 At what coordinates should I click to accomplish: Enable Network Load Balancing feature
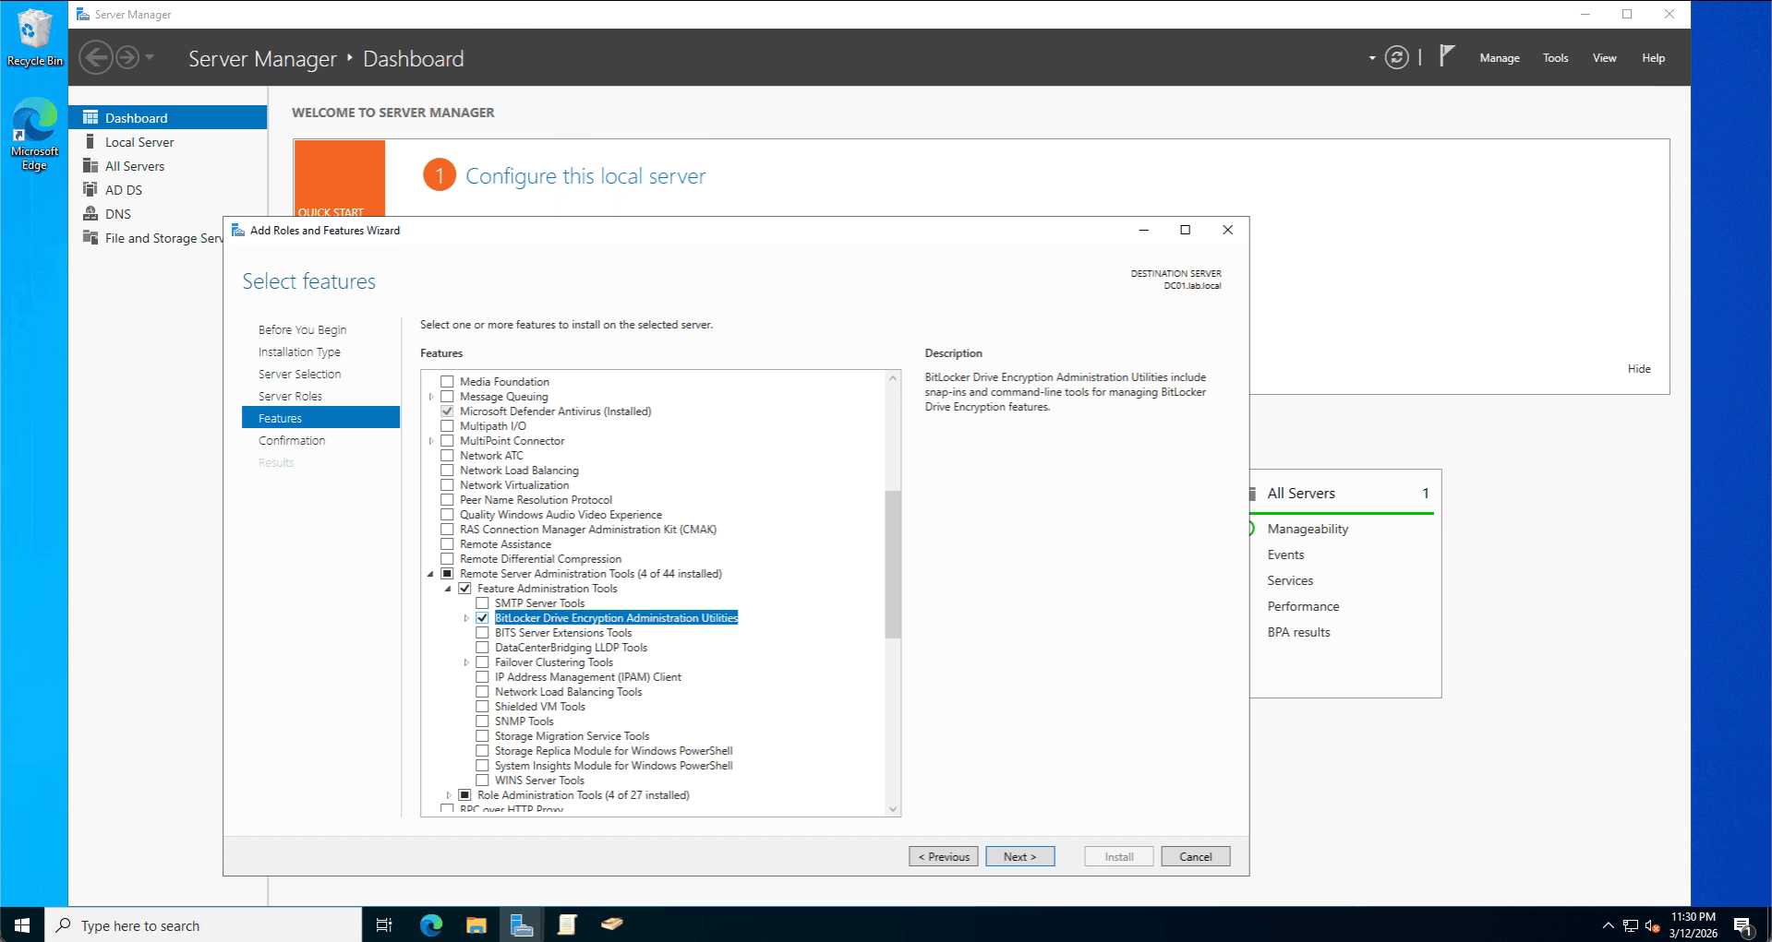click(x=447, y=470)
